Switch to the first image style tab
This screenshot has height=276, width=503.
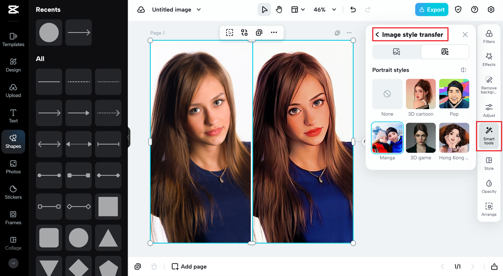396,52
